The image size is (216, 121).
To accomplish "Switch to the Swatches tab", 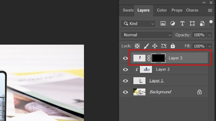I will point(128,10).
